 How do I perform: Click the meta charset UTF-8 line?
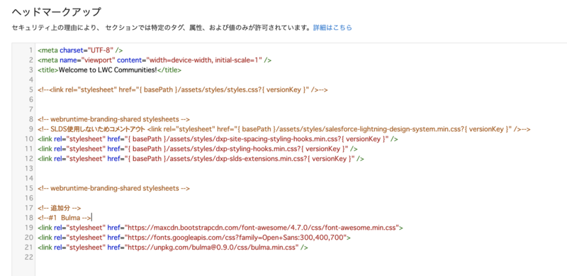(80, 50)
